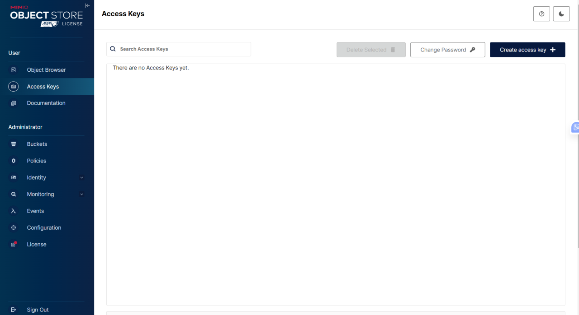The image size is (579, 315).
Task: Click the Identity icon
Action: coord(14,178)
